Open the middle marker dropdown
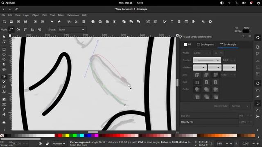 (x=215, y=67)
